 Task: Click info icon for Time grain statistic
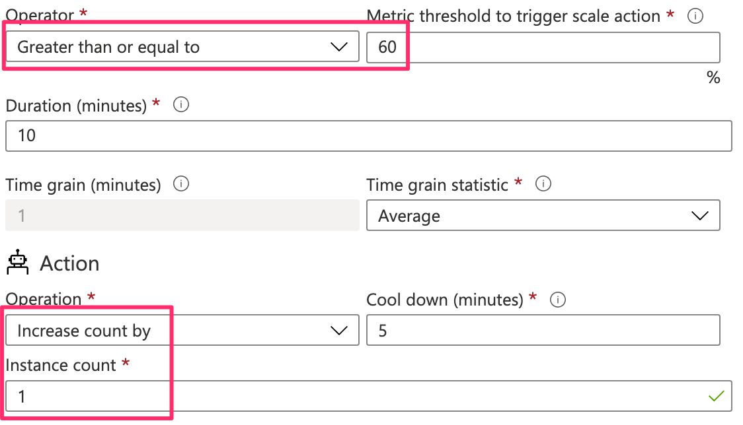543,183
